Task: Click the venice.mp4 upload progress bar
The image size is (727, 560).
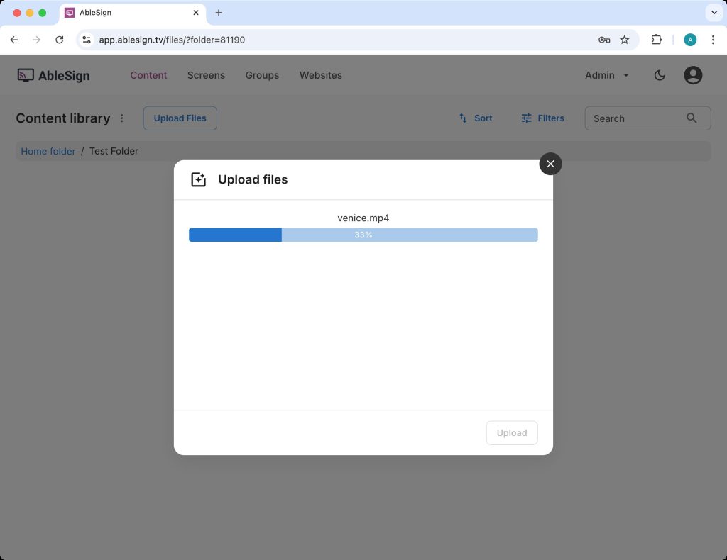Action: (363, 235)
